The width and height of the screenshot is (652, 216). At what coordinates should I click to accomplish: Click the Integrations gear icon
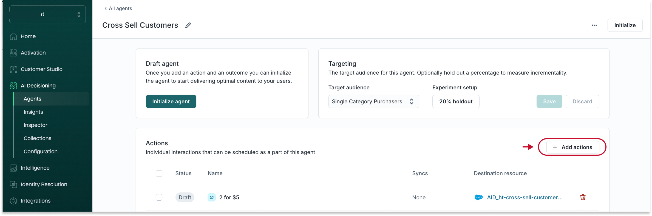tap(13, 201)
